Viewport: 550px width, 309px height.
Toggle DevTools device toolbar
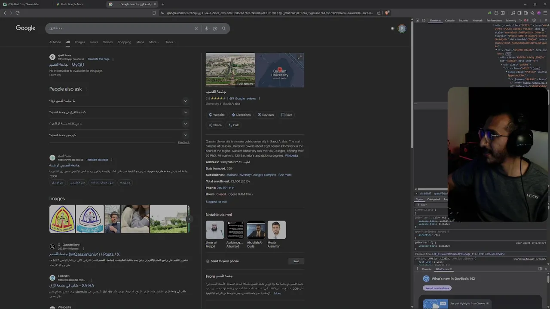tap(423, 21)
